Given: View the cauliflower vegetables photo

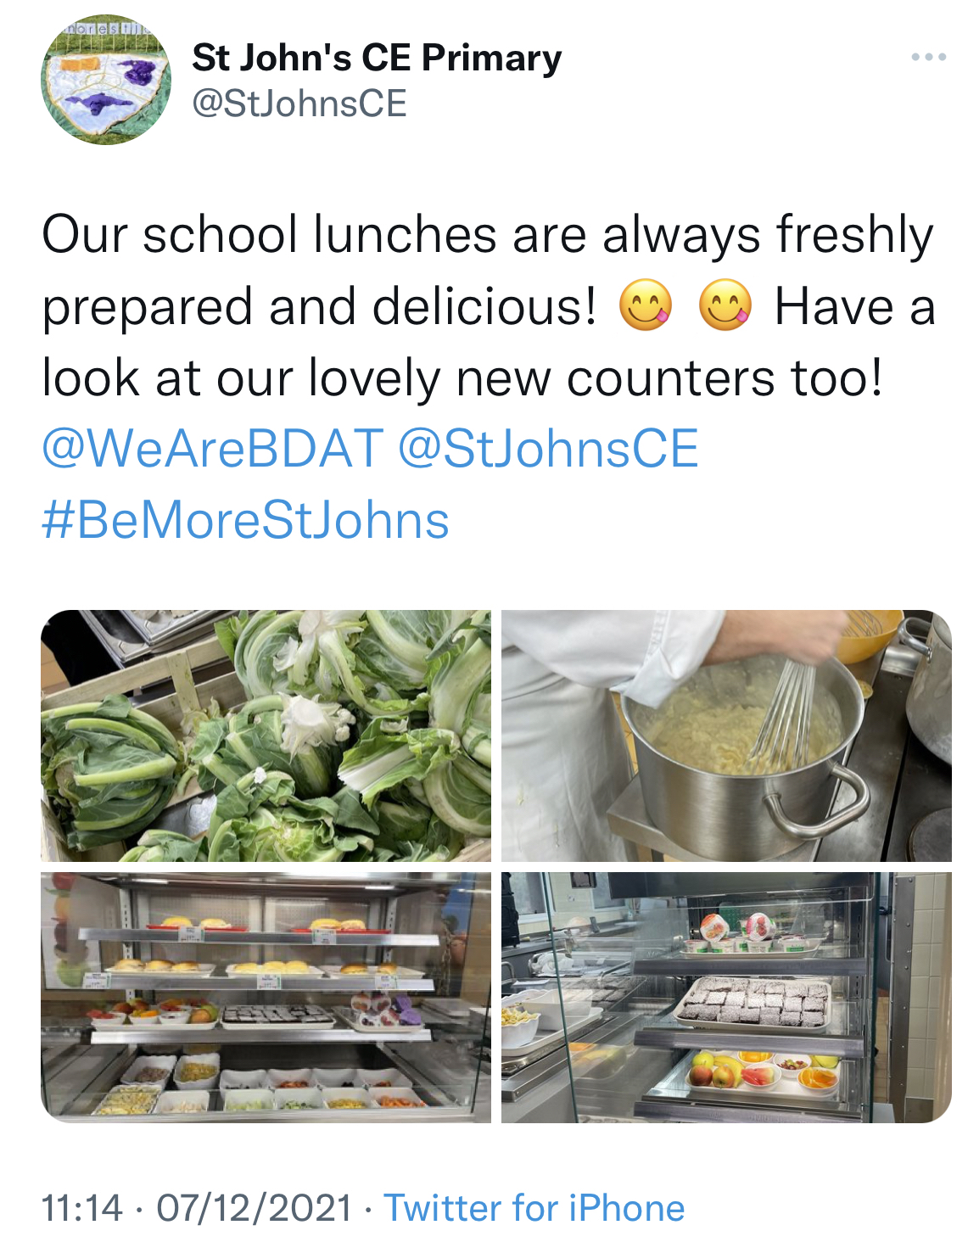Looking at the screenshot, I should [x=266, y=736].
